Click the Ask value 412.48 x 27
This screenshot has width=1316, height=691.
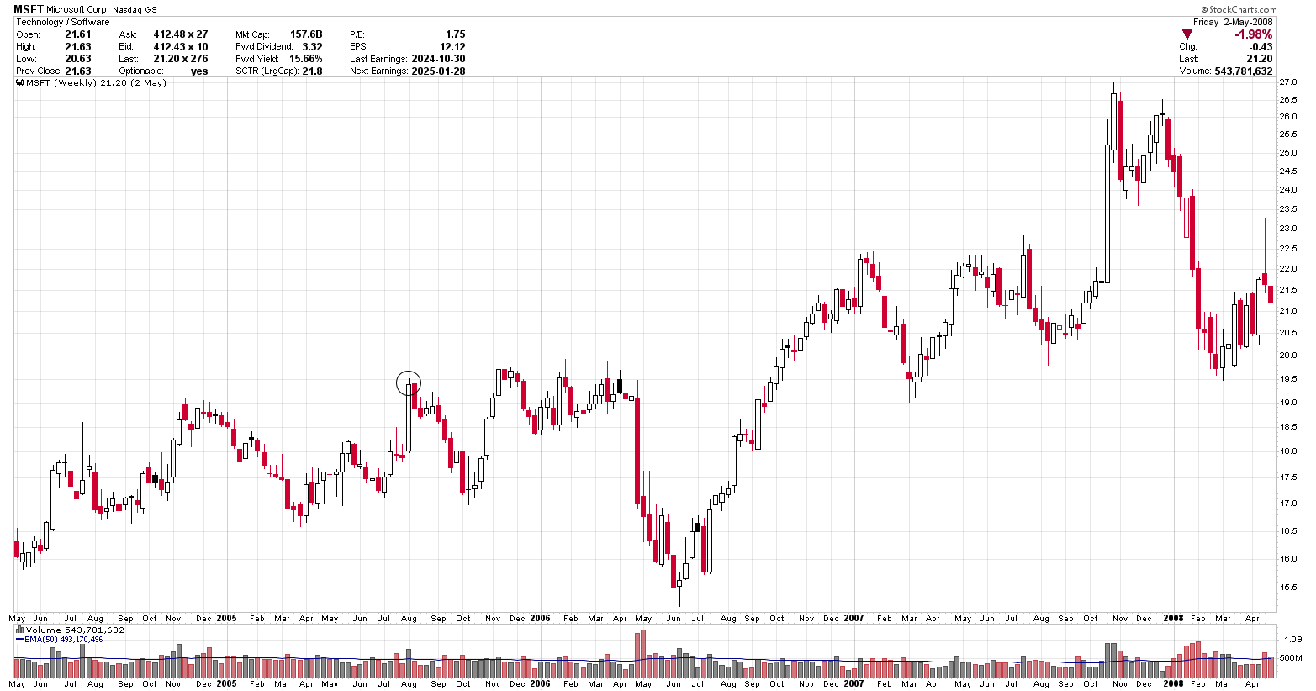tap(180, 34)
